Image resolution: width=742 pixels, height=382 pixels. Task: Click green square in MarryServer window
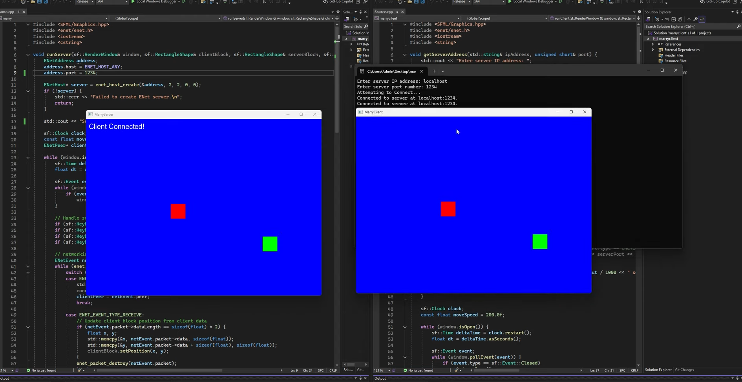pyautogui.click(x=270, y=244)
